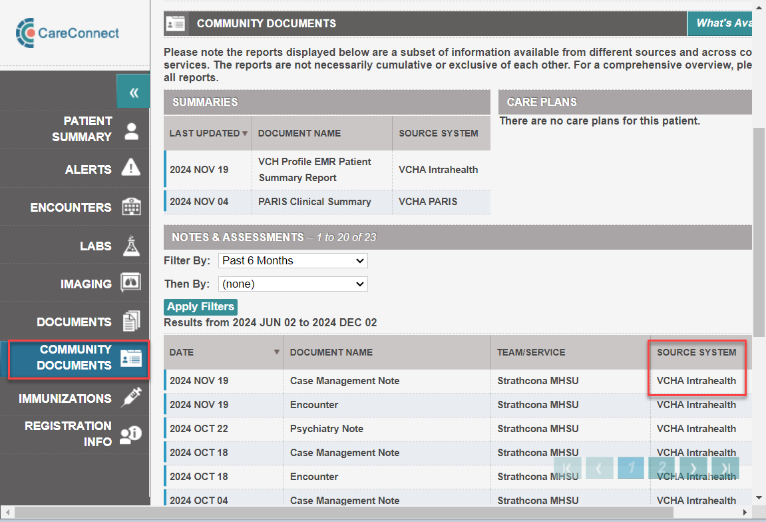The image size is (766, 522).
Task: Open Documents stacked pages icon
Action: pos(131,322)
